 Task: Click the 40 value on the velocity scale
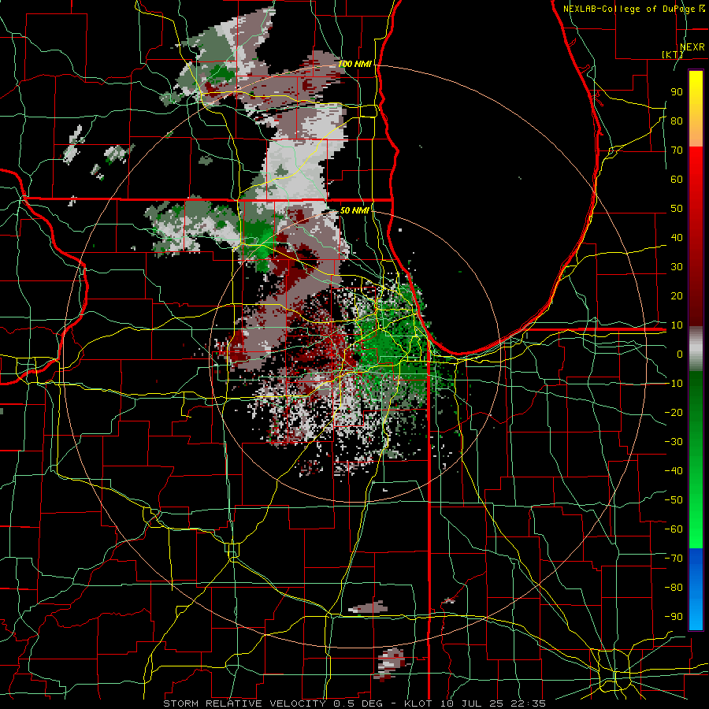coord(677,237)
